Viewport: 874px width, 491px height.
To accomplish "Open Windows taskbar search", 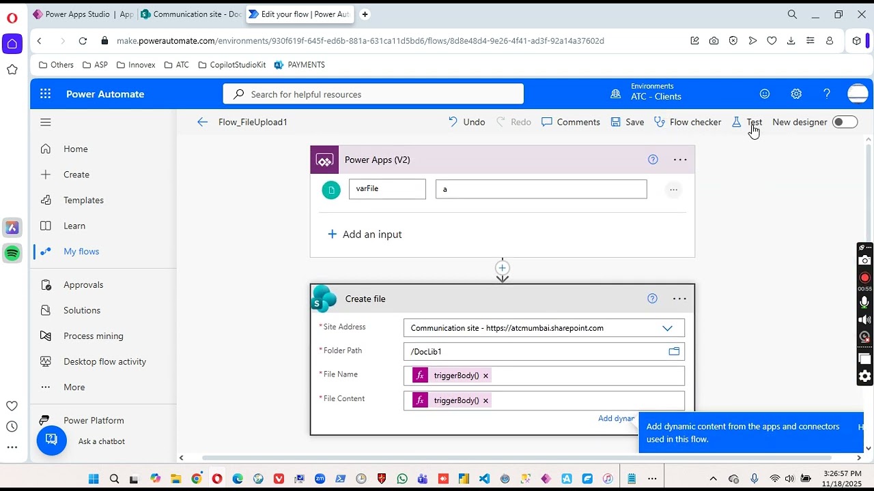I will click(114, 479).
